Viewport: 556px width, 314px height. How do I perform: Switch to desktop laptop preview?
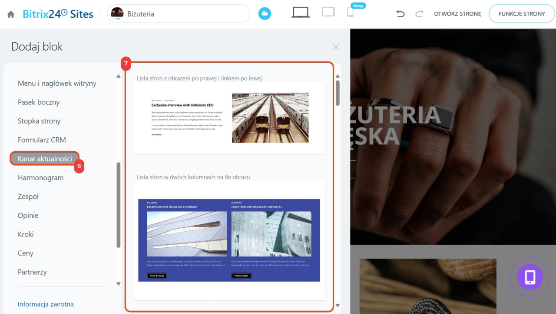click(301, 13)
